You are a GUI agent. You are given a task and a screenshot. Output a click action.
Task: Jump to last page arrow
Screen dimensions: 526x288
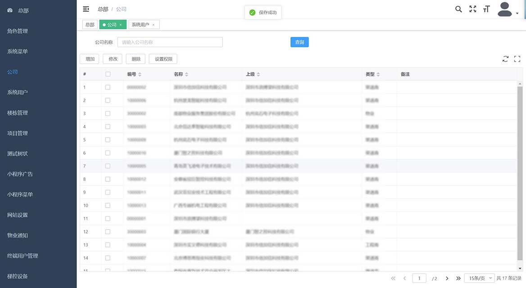pyautogui.click(x=458, y=279)
